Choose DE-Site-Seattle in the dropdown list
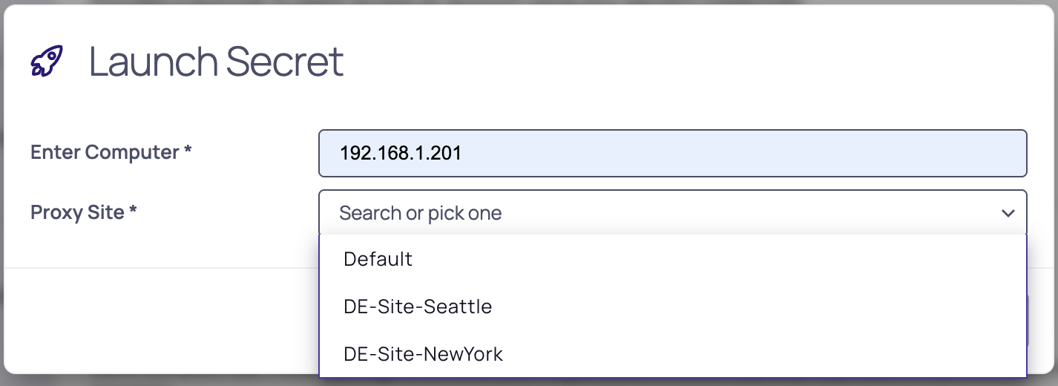 click(x=418, y=307)
